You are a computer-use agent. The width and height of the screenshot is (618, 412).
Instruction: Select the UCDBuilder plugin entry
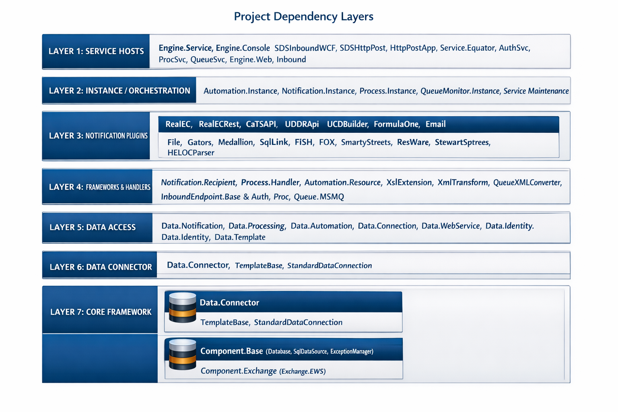pos(347,124)
